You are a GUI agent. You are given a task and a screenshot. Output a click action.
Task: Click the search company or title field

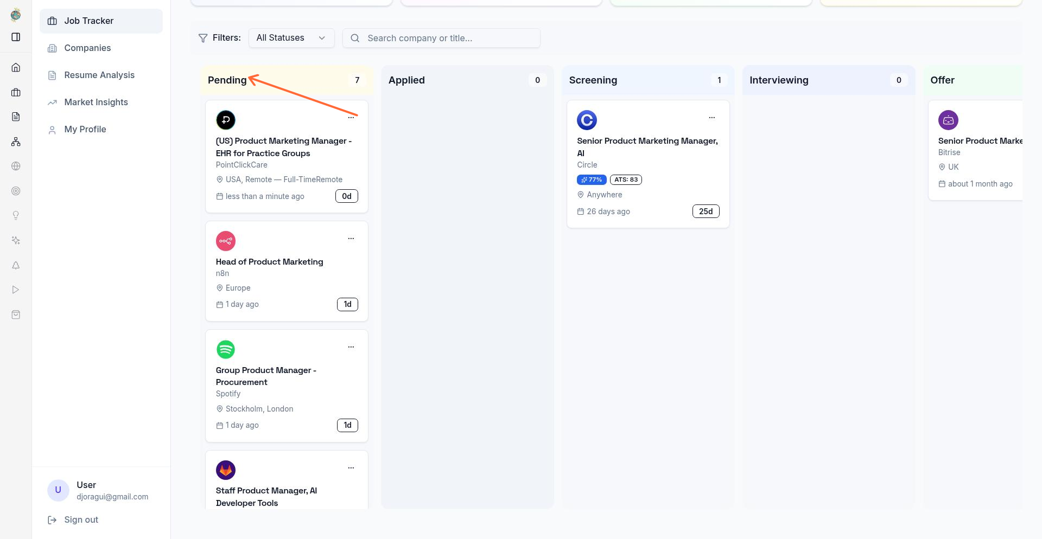click(441, 38)
